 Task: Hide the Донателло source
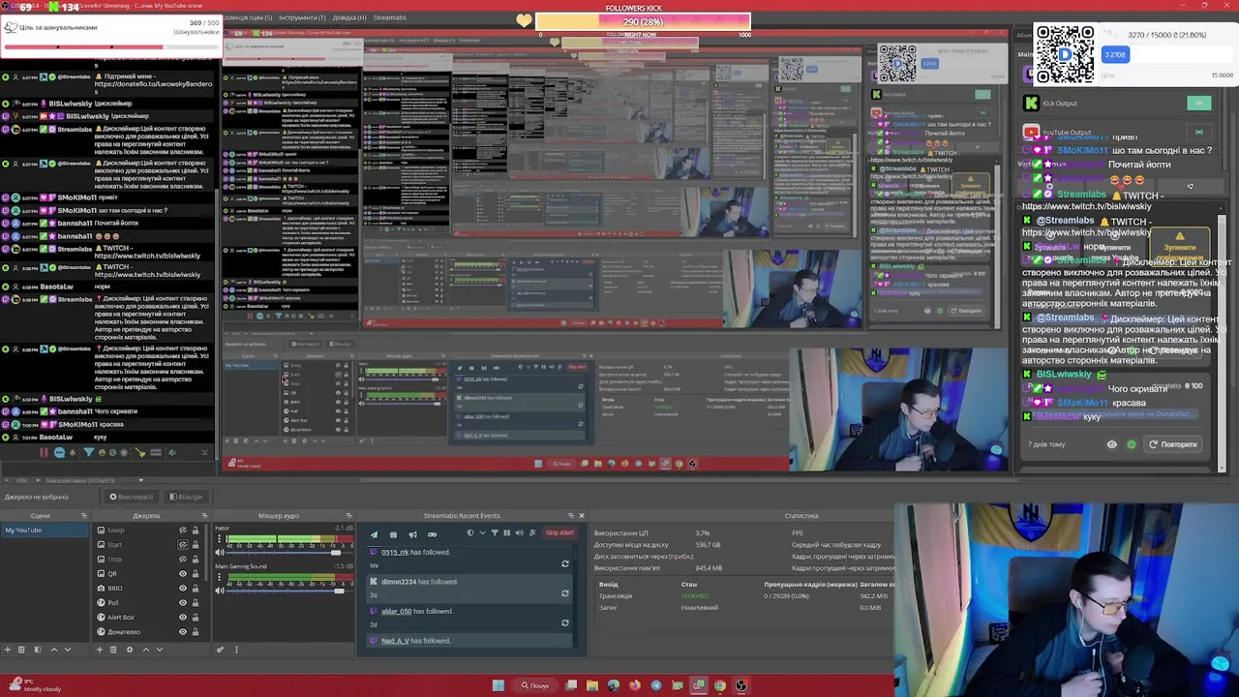click(x=183, y=632)
